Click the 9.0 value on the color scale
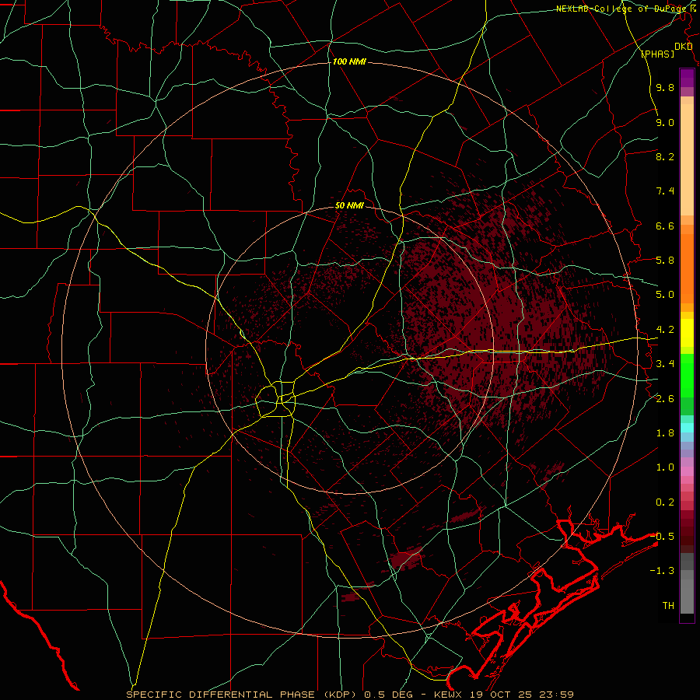This screenshot has height=700, width=700. coord(665,122)
